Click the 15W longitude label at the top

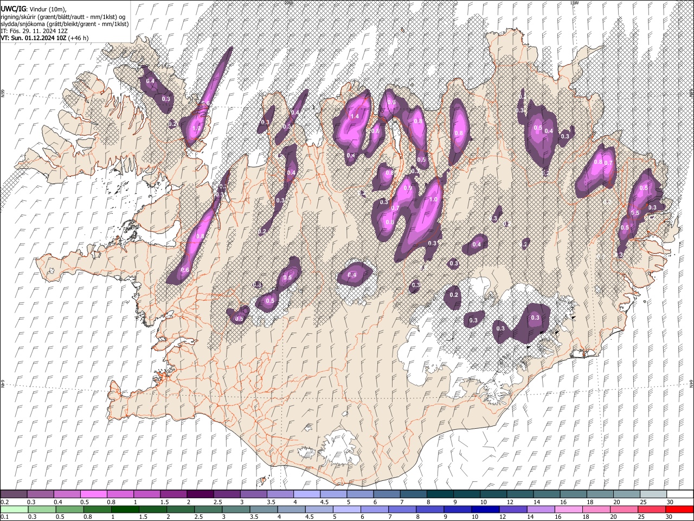[x=575, y=3]
